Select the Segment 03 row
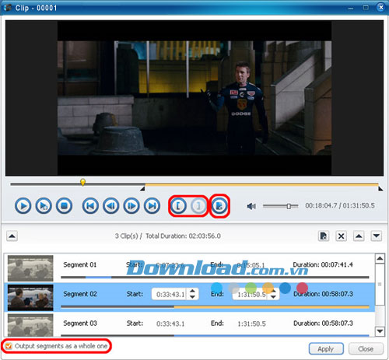 click(x=189, y=324)
